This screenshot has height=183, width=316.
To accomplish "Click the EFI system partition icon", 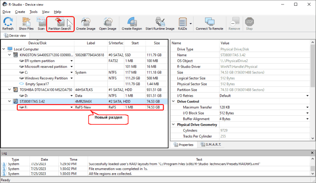I will click(21, 61).
